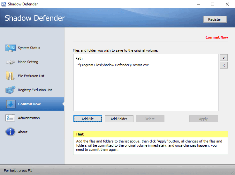Click the Hint heading in yellow bar

point(80,134)
